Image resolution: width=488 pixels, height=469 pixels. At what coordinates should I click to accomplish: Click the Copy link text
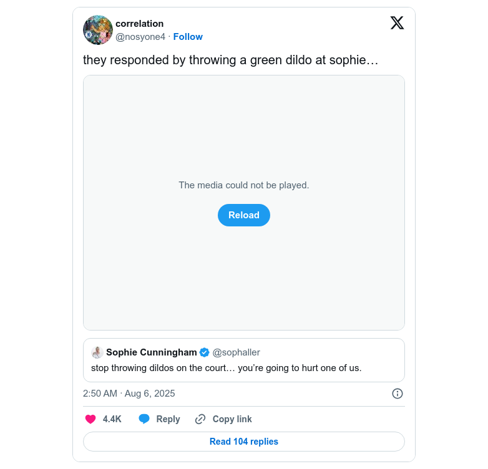tap(232, 419)
